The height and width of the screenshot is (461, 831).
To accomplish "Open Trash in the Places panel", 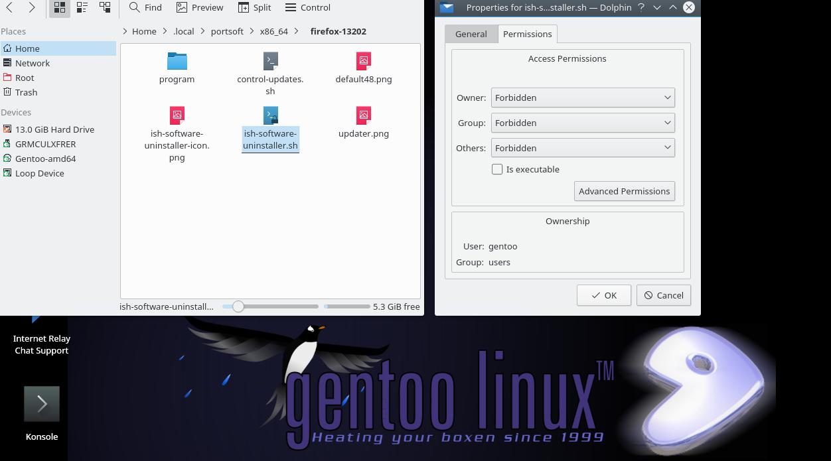I will [x=58, y=92].
